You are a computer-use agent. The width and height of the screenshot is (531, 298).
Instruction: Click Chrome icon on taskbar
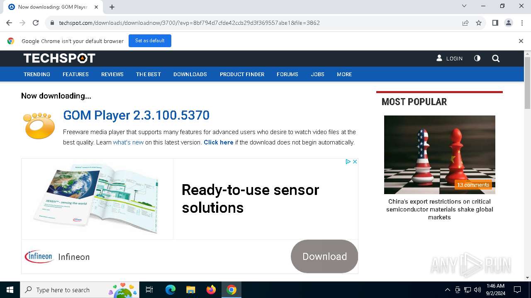point(231,290)
